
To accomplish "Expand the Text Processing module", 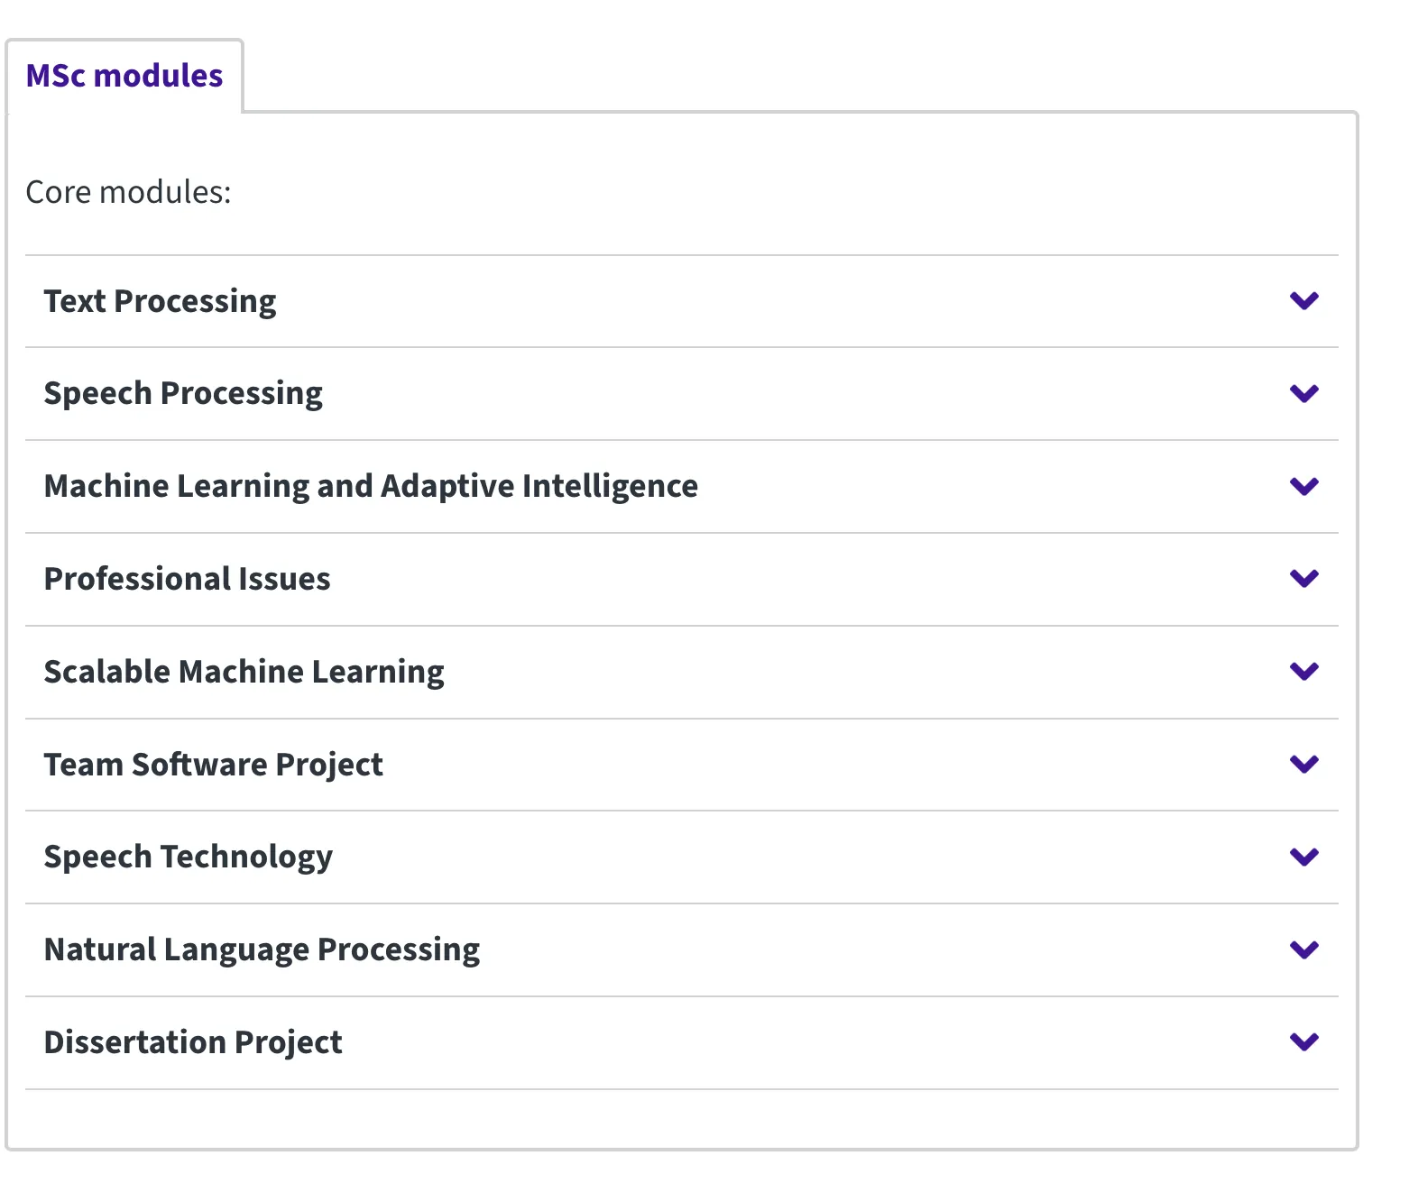I will [161, 301].
